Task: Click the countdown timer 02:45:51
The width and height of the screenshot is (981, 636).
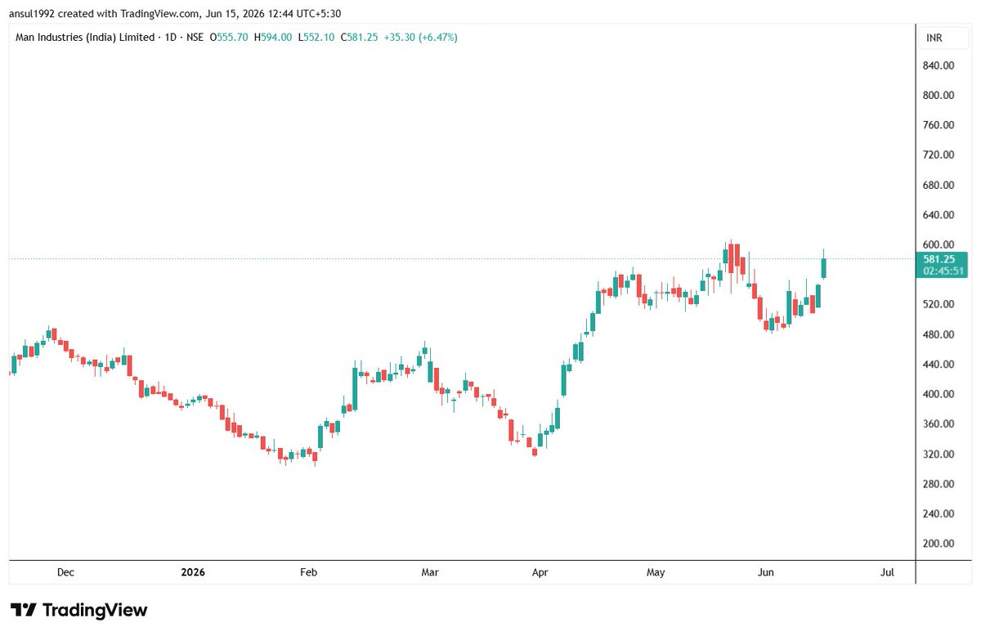Action: click(945, 271)
